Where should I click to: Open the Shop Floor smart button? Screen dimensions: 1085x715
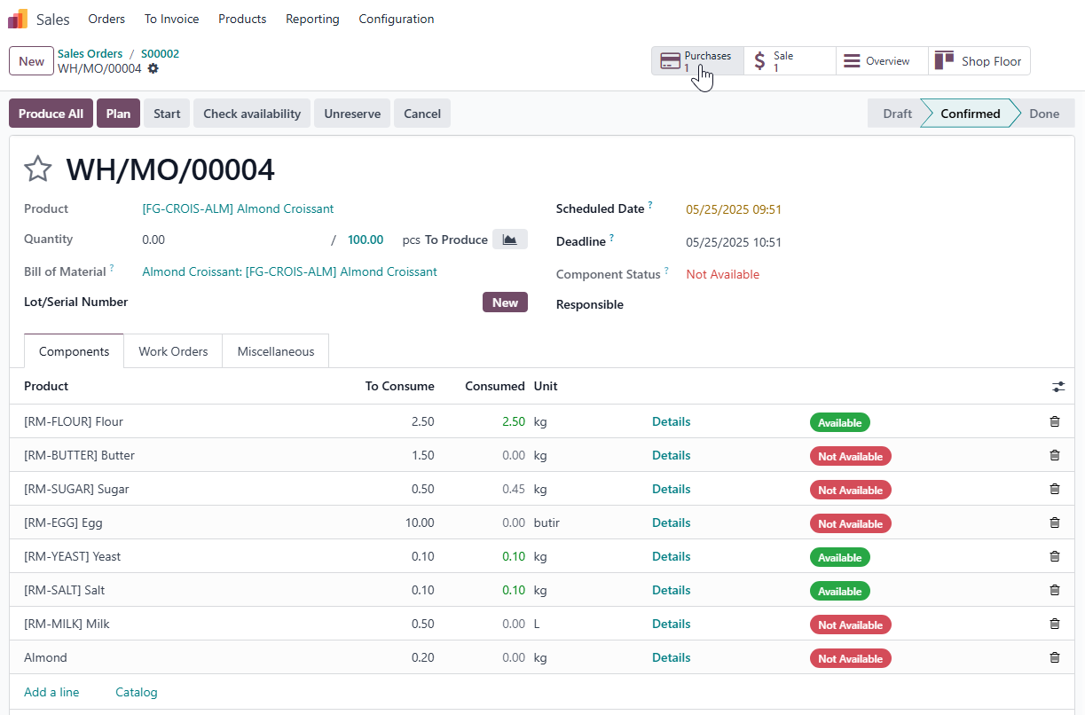click(x=979, y=61)
